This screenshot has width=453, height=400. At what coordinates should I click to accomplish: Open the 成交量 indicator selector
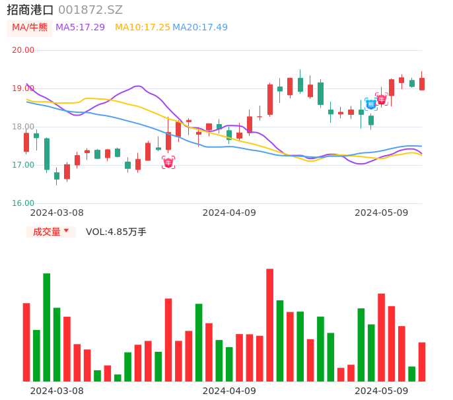coord(51,232)
